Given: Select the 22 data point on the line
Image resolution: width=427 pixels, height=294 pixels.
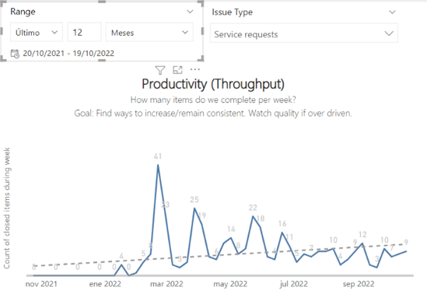Looking at the screenshot, I should pyautogui.click(x=253, y=216).
